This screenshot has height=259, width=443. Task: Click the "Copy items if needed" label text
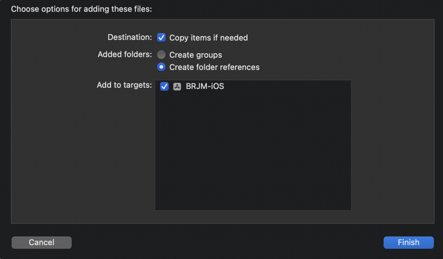click(208, 38)
